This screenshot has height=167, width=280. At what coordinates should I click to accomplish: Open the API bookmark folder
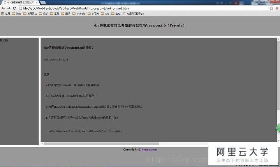coord(105,14)
